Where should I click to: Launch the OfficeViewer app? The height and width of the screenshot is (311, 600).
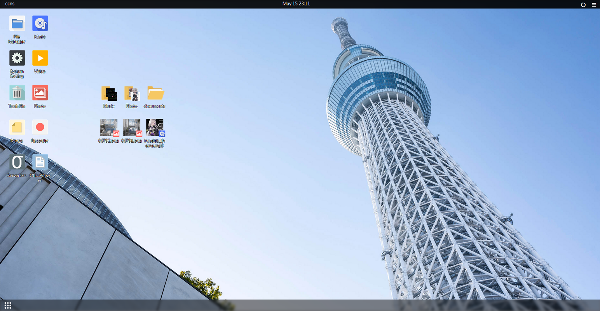[40, 162]
